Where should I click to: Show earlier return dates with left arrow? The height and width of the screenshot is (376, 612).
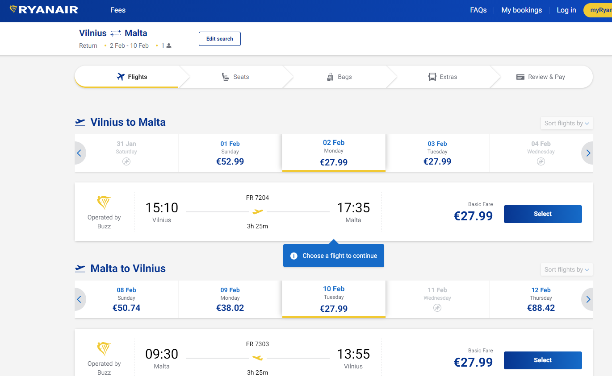[x=80, y=299]
